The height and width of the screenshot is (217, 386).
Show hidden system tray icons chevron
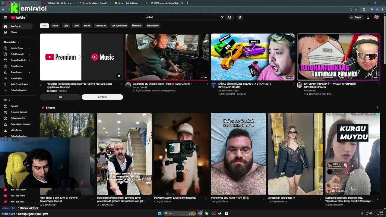358,213
